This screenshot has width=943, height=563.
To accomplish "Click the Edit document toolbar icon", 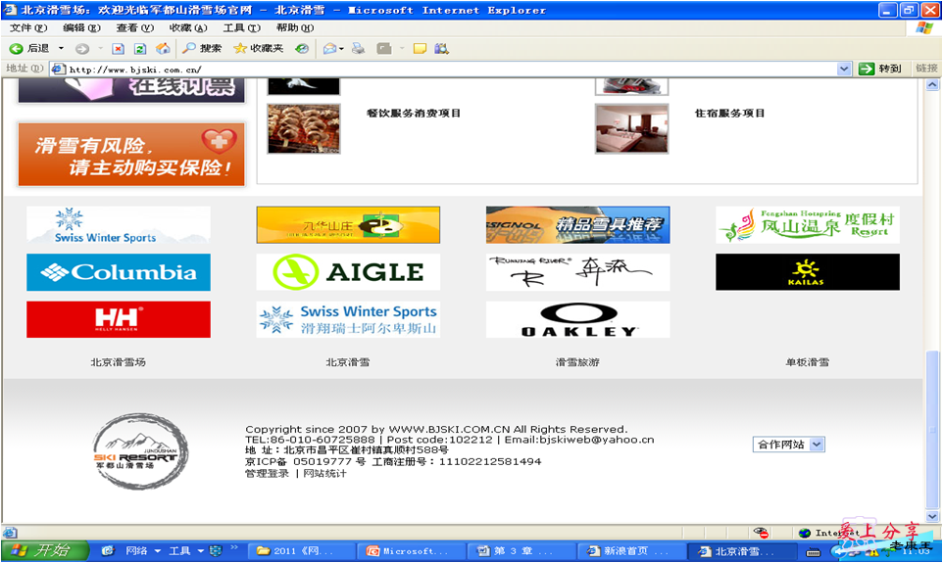I will tap(384, 49).
